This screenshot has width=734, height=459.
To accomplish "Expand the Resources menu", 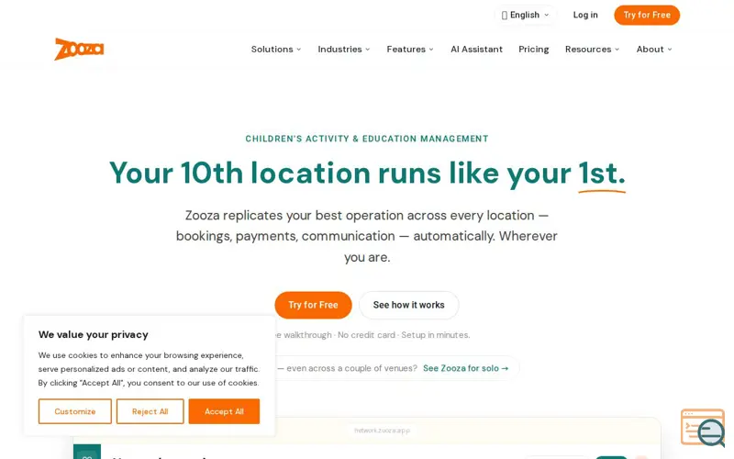I will pyautogui.click(x=592, y=50).
